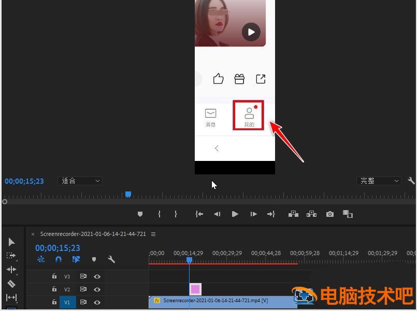Activate the Slip tool
Screen dimensions: 417x311
(x=11, y=298)
